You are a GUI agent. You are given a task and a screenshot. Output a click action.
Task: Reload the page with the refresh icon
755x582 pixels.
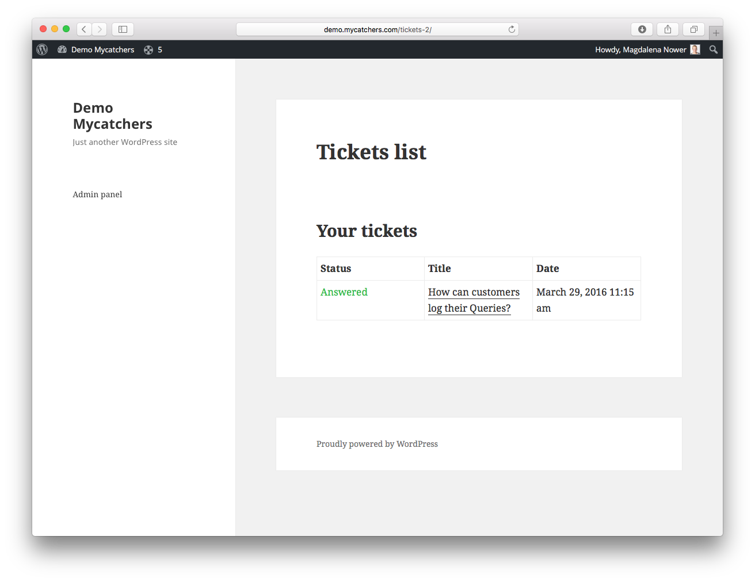click(512, 29)
